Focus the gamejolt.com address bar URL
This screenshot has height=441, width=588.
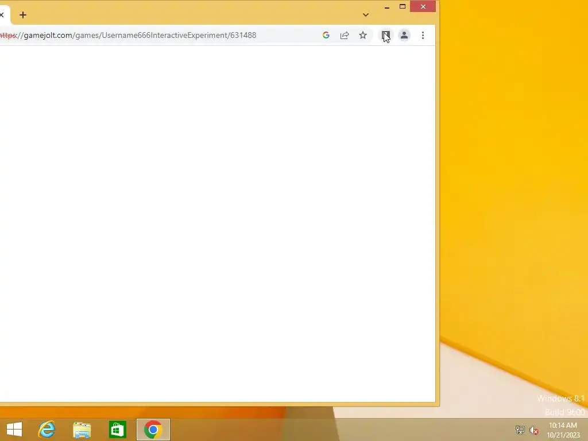[x=128, y=35]
